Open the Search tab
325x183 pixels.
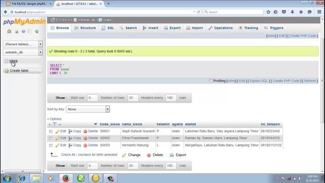128,28
